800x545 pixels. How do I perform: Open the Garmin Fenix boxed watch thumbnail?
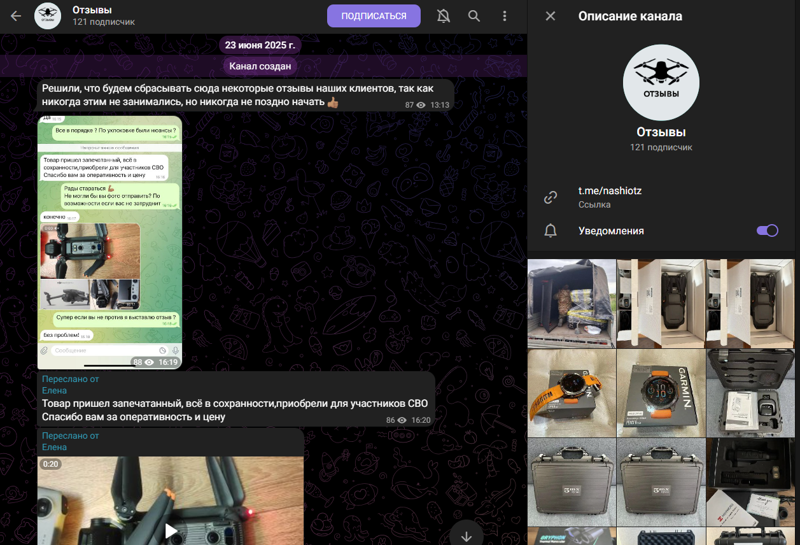pyautogui.click(x=661, y=393)
